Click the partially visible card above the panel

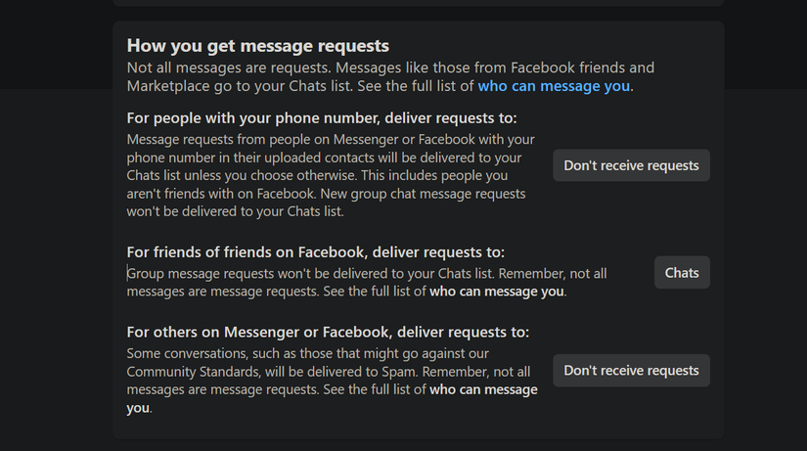(418, 3)
